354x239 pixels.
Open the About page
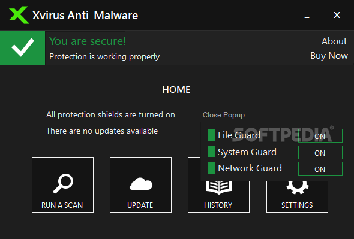tap(334, 41)
